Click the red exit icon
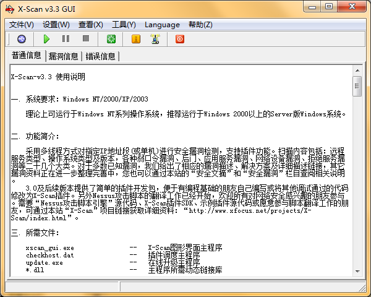371x297 pixels. 180,39
